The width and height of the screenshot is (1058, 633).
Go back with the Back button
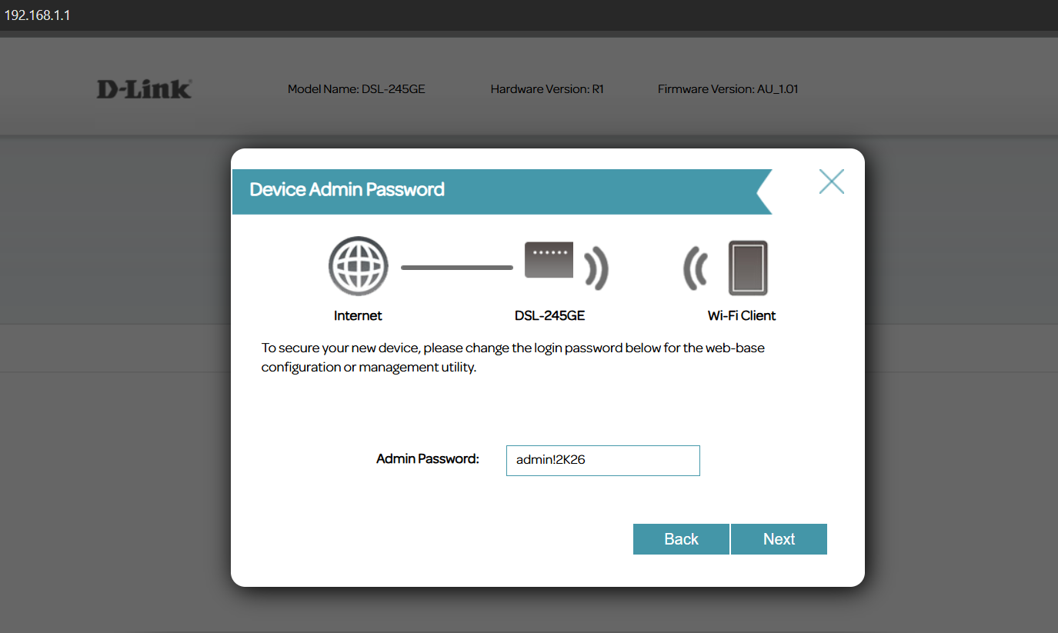(681, 539)
